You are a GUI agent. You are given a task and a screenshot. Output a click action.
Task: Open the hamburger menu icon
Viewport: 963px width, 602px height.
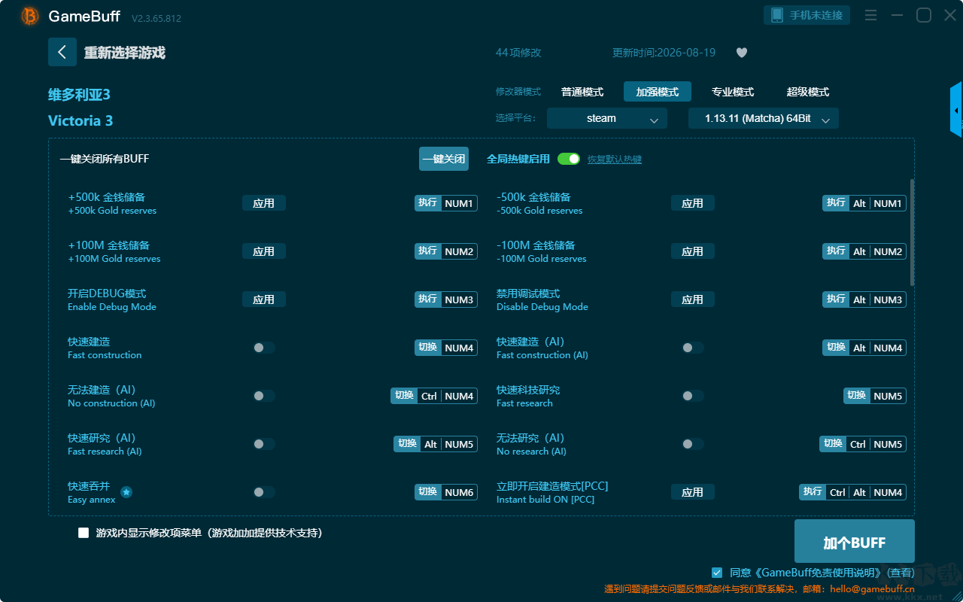point(870,15)
